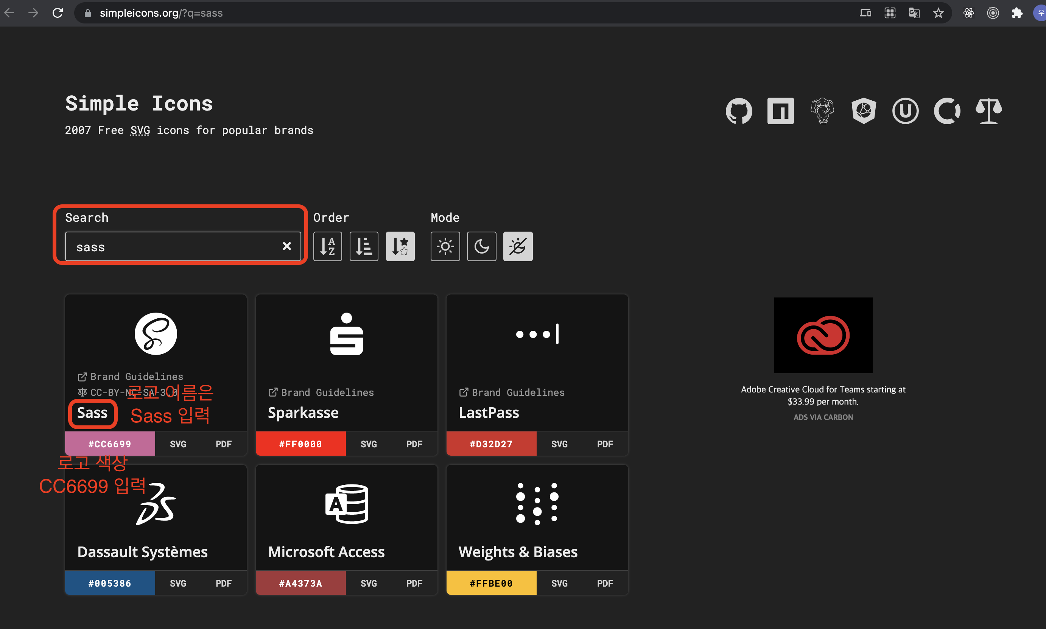Open the GitHub repository icon in header
Viewport: 1046px width, 629px height.
point(739,111)
